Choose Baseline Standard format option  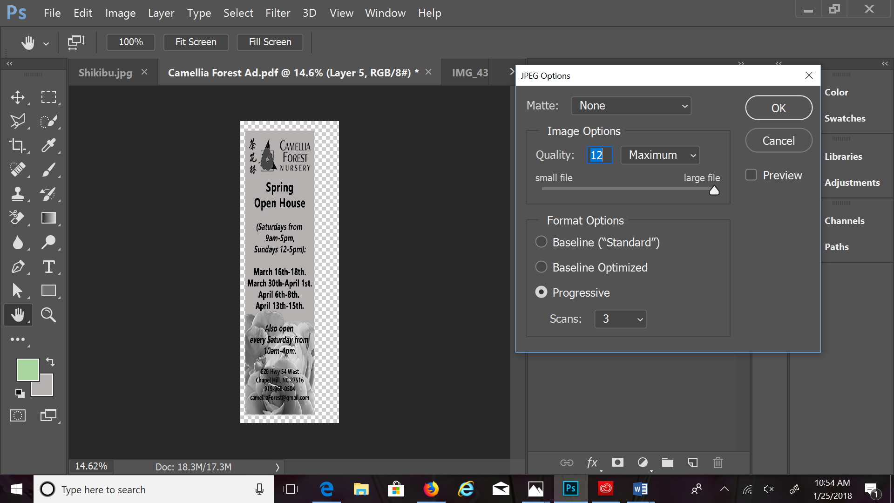pos(541,242)
